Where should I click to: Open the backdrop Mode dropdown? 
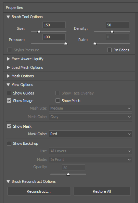90,160
